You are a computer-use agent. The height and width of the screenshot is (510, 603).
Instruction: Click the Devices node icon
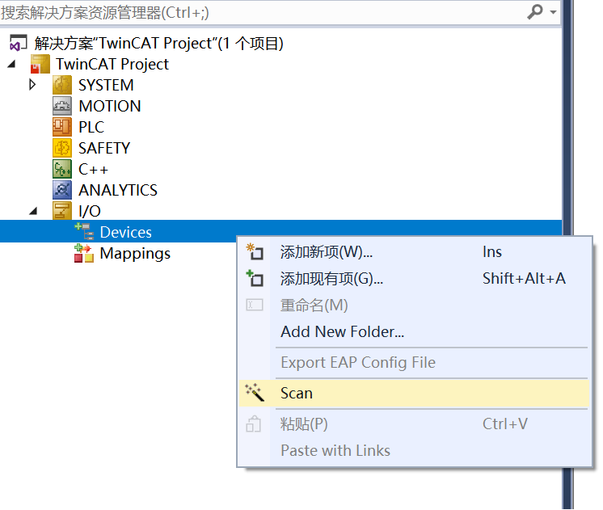click(84, 231)
